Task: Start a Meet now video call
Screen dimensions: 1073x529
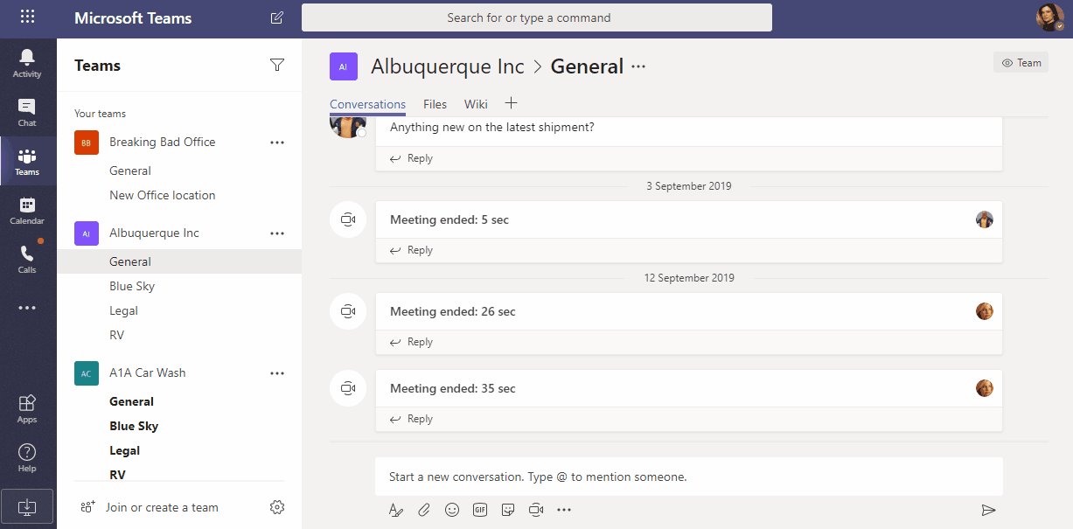Action: (x=536, y=510)
